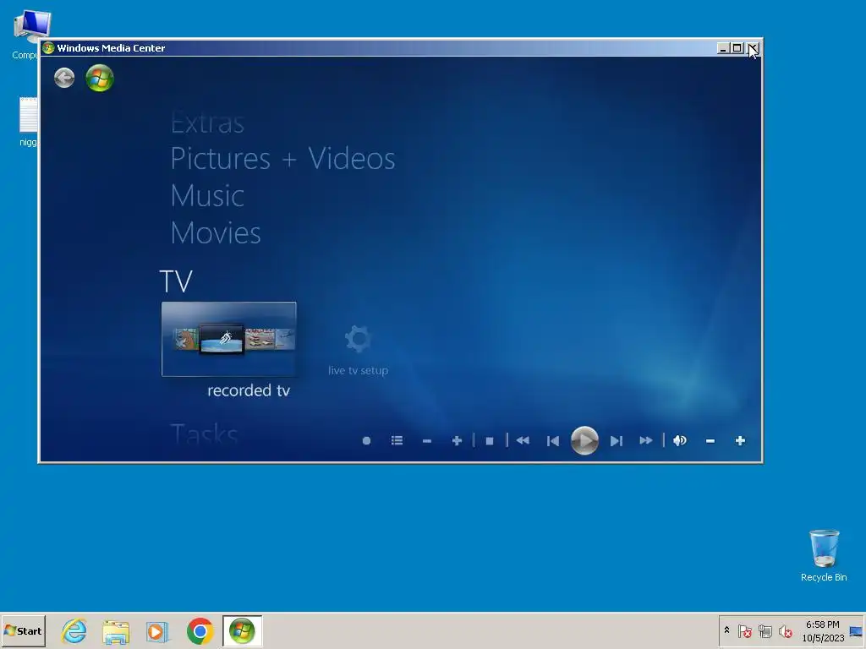
Task: Skip back to previous track
Action: click(x=553, y=440)
